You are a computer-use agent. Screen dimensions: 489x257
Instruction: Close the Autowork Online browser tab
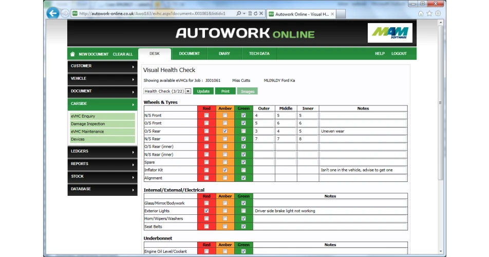[332, 14]
